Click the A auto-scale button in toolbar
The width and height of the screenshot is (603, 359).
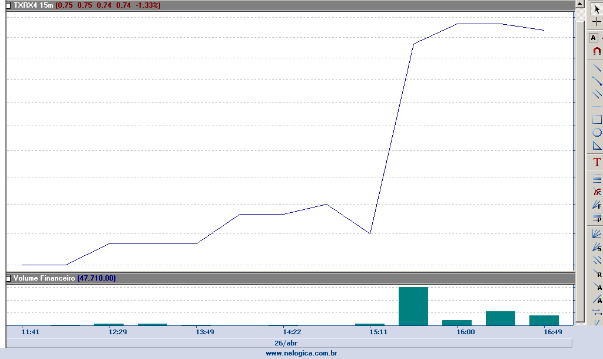tap(593, 38)
